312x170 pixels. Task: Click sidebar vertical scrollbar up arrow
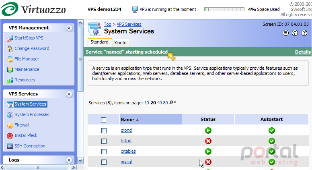[80, 23]
